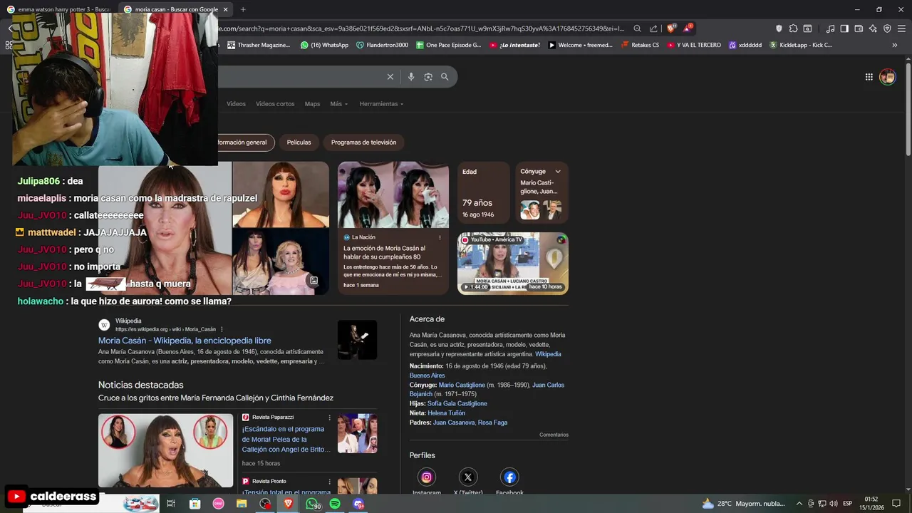Viewport: 912px width, 513px height.
Task: Expand the Cónyuge card chevron
Action: point(558,172)
